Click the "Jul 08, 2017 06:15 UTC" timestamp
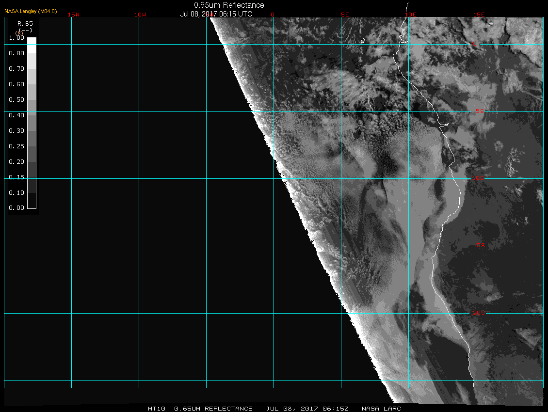The image size is (548, 412). [216, 14]
